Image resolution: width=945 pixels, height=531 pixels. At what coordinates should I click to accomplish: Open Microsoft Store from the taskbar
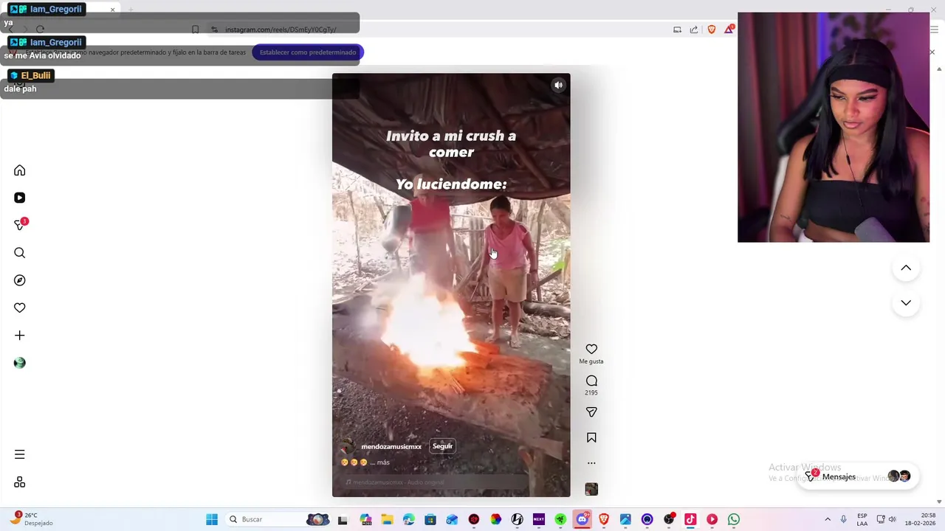tap(430, 519)
